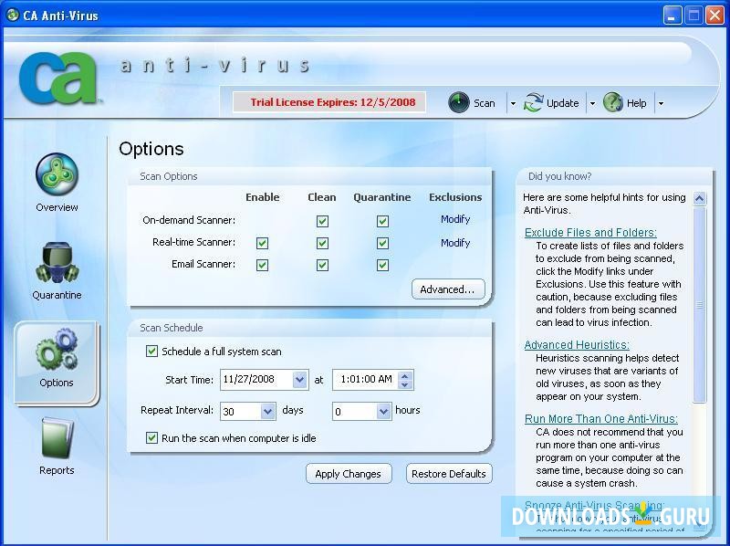This screenshot has height=546, width=730.
Task: Click Apply Changes button
Action: (349, 474)
